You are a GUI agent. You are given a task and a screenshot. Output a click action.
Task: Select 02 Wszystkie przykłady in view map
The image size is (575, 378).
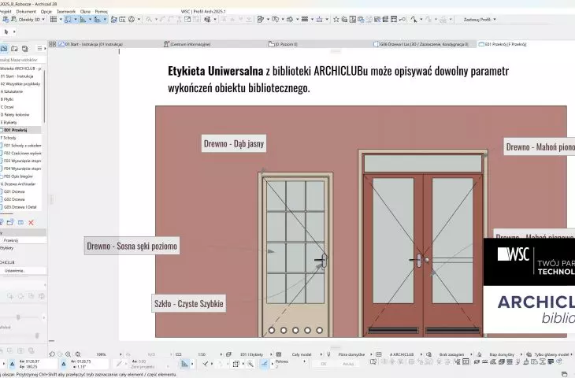20,84
